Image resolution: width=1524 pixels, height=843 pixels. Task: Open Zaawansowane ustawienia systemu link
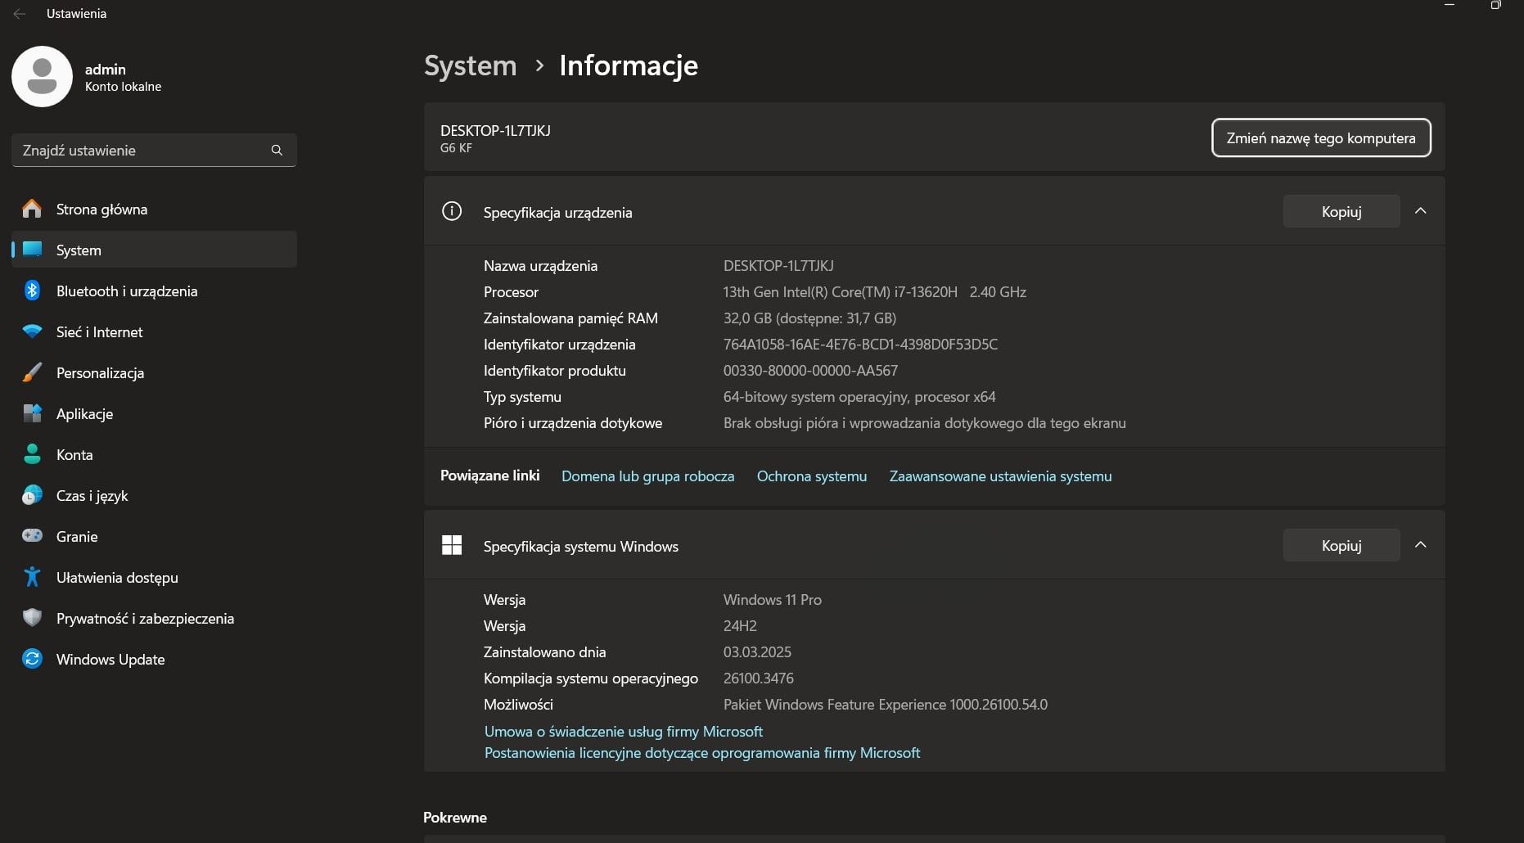pos(1000,476)
